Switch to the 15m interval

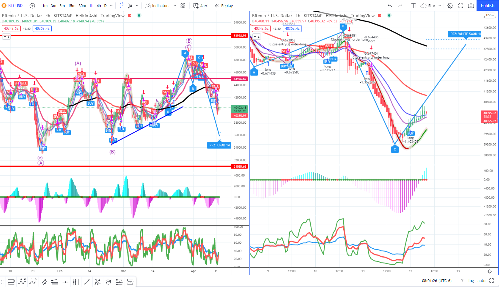coord(72,6)
